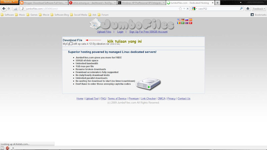Open the Home footer link
Screen dimensions: 267x150
tap(80, 98)
